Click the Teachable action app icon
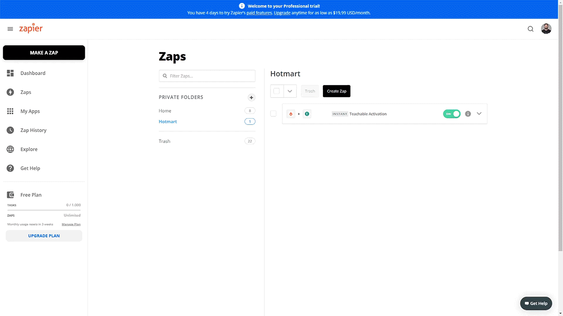 point(307,114)
